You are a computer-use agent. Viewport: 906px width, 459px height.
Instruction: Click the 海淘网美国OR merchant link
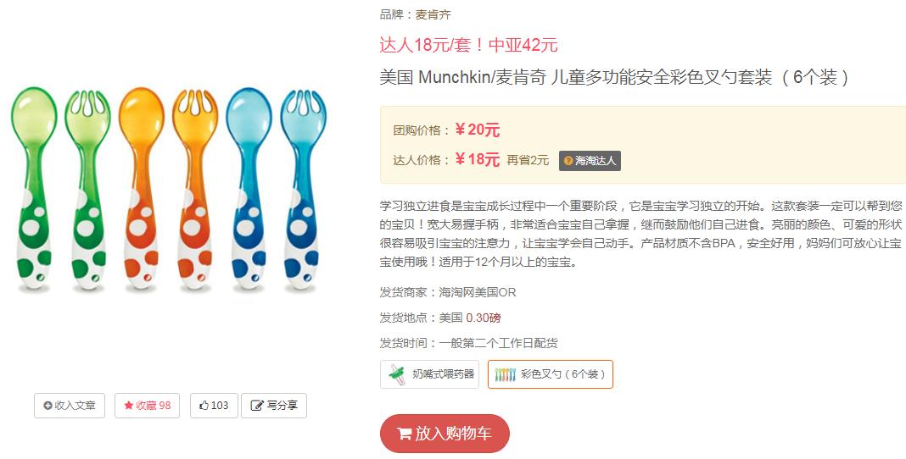coord(478,292)
